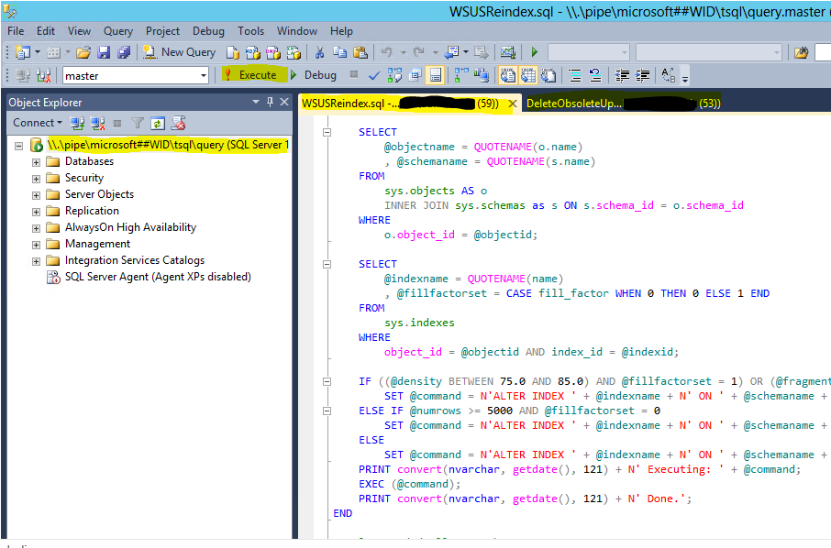The width and height of the screenshot is (831, 548).
Task: Open the Query menu
Action: click(x=117, y=31)
